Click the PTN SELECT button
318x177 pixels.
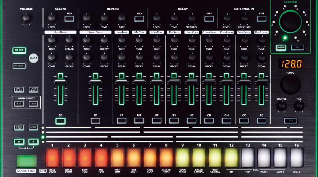pyautogui.click(x=19, y=66)
